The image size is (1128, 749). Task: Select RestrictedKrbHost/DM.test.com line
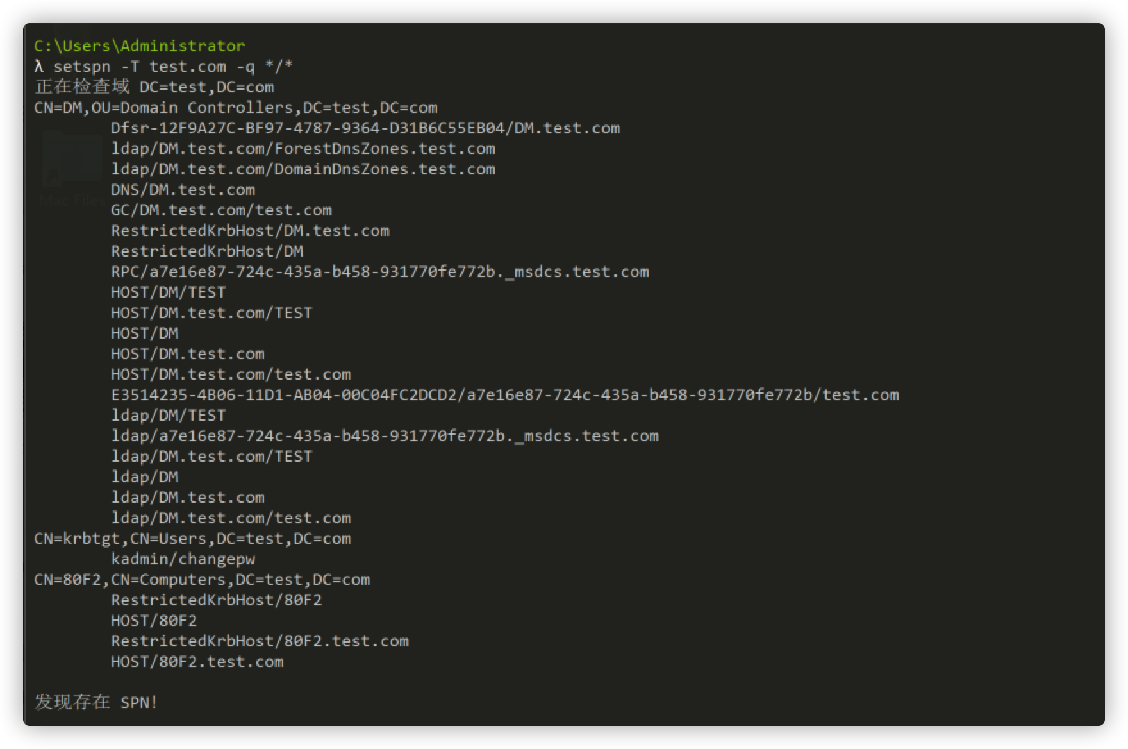click(x=250, y=231)
